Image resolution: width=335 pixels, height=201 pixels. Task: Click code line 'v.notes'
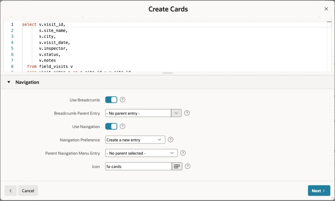click(x=47, y=60)
